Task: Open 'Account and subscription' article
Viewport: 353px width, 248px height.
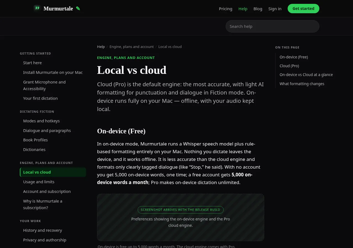Action: pos(53,192)
